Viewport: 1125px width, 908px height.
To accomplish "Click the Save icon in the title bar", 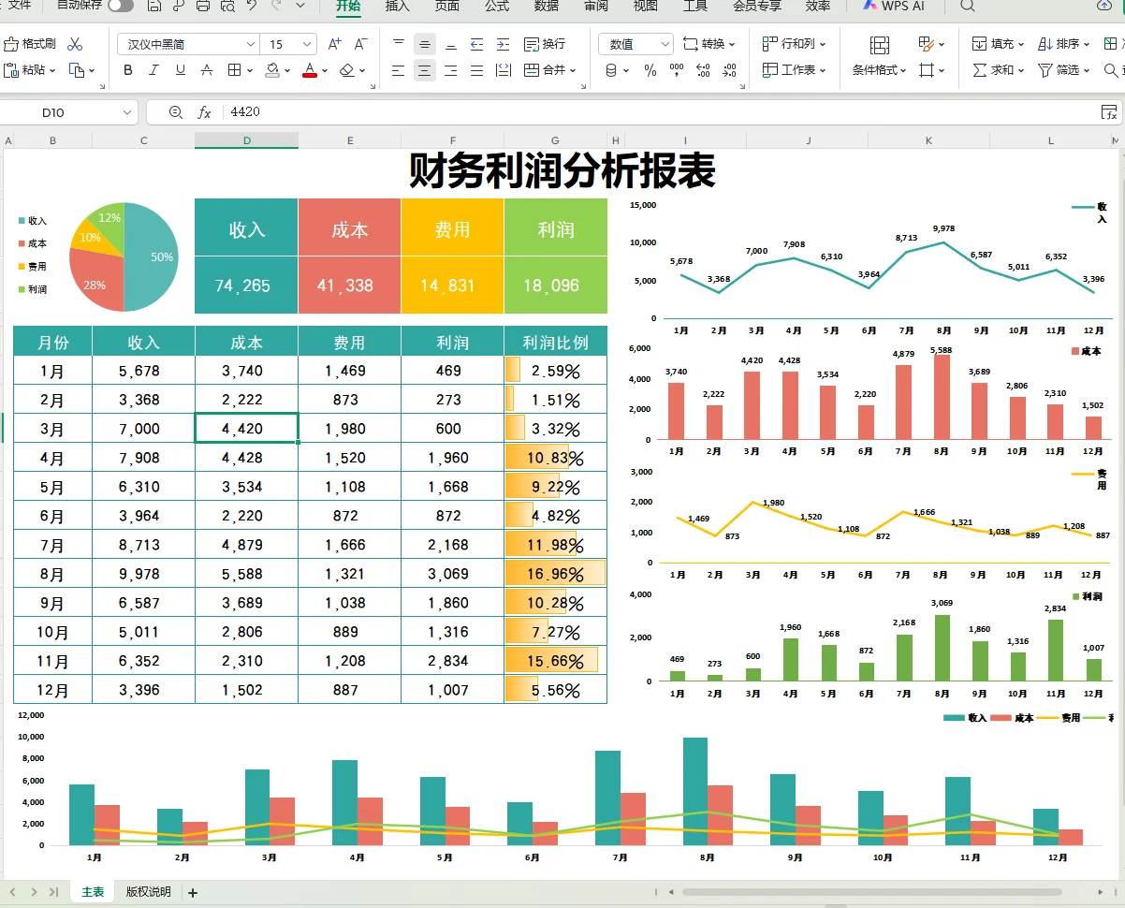I will [153, 6].
